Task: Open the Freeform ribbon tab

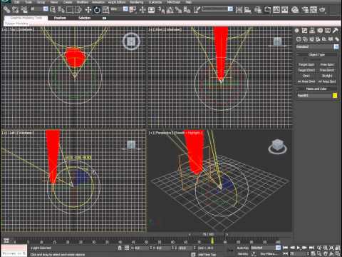Action: point(60,18)
